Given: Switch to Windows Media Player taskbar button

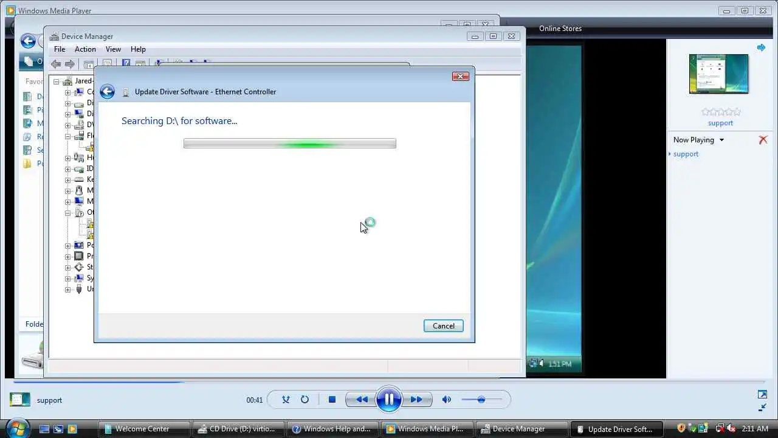Looking at the screenshot, I should click(427, 429).
